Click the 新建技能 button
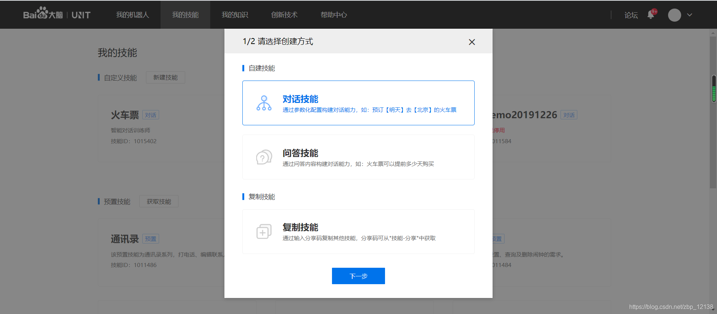This screenshot has width=717, height=314. [x=165, y=77]
